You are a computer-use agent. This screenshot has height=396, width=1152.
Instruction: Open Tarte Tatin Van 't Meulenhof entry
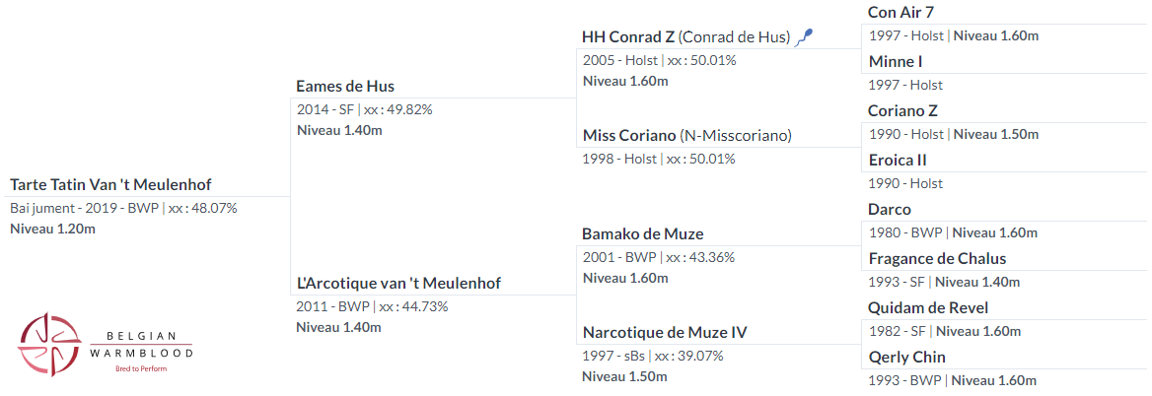pos(110,185)
